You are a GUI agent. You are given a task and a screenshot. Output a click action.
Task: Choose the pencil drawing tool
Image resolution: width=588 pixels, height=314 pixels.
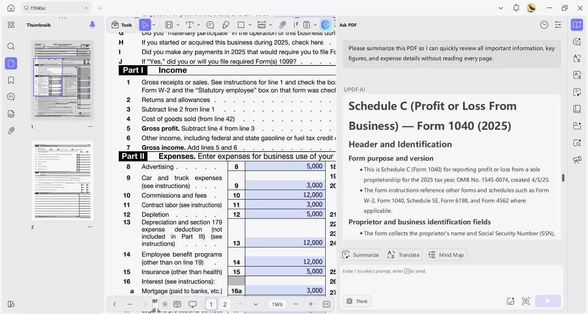(x=226, y=25)
